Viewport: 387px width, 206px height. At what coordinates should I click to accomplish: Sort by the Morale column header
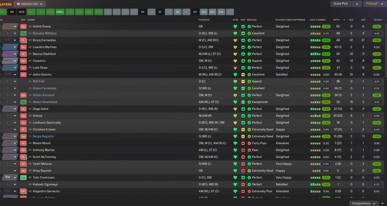tap(252, 20)
